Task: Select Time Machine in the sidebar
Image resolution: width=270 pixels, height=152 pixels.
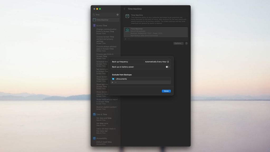Action: tap(106, 20)
